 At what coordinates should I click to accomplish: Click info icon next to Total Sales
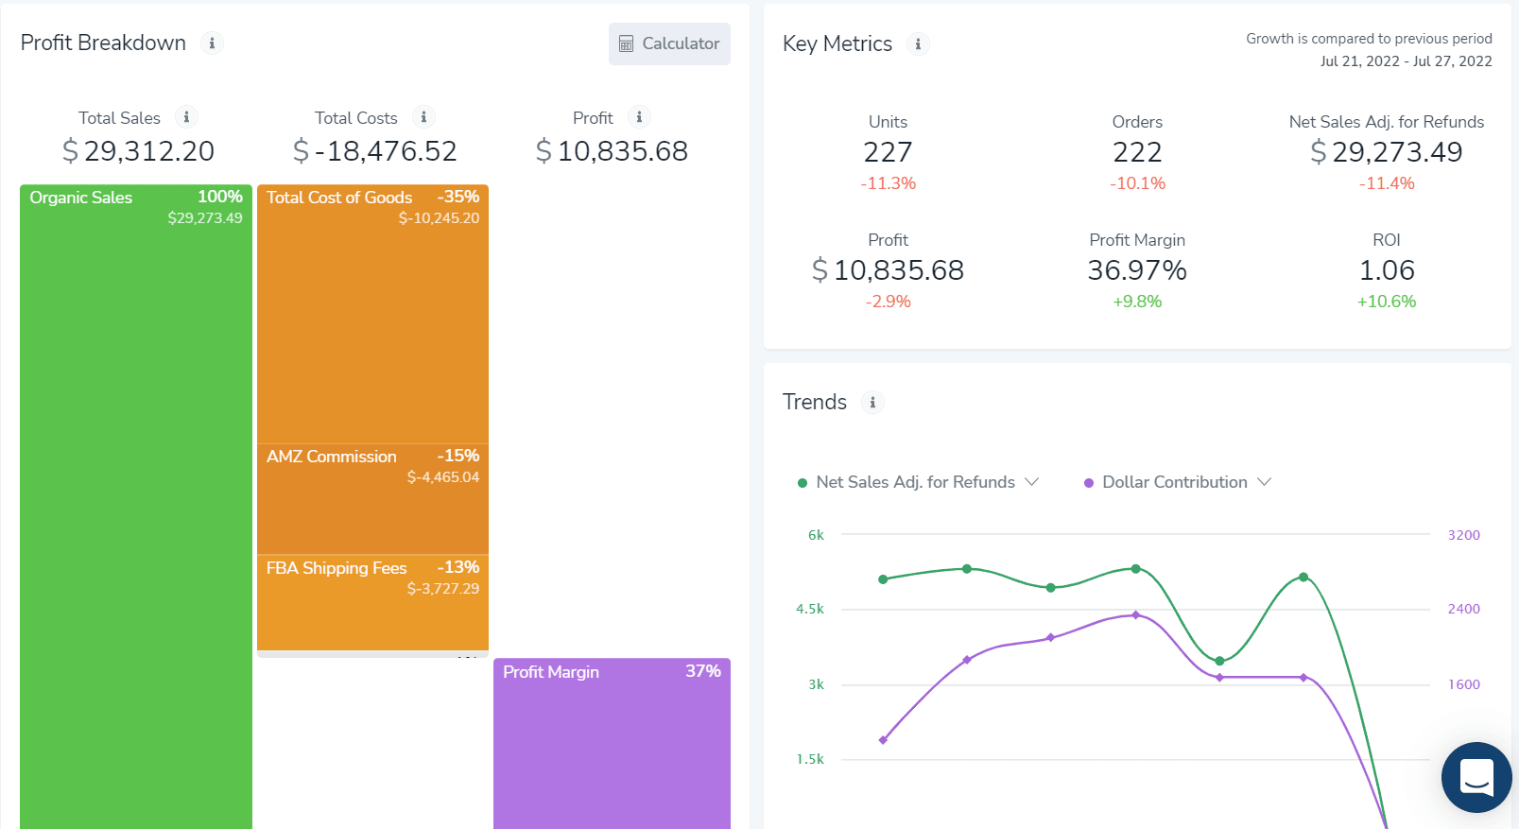[x=186, y=117]
